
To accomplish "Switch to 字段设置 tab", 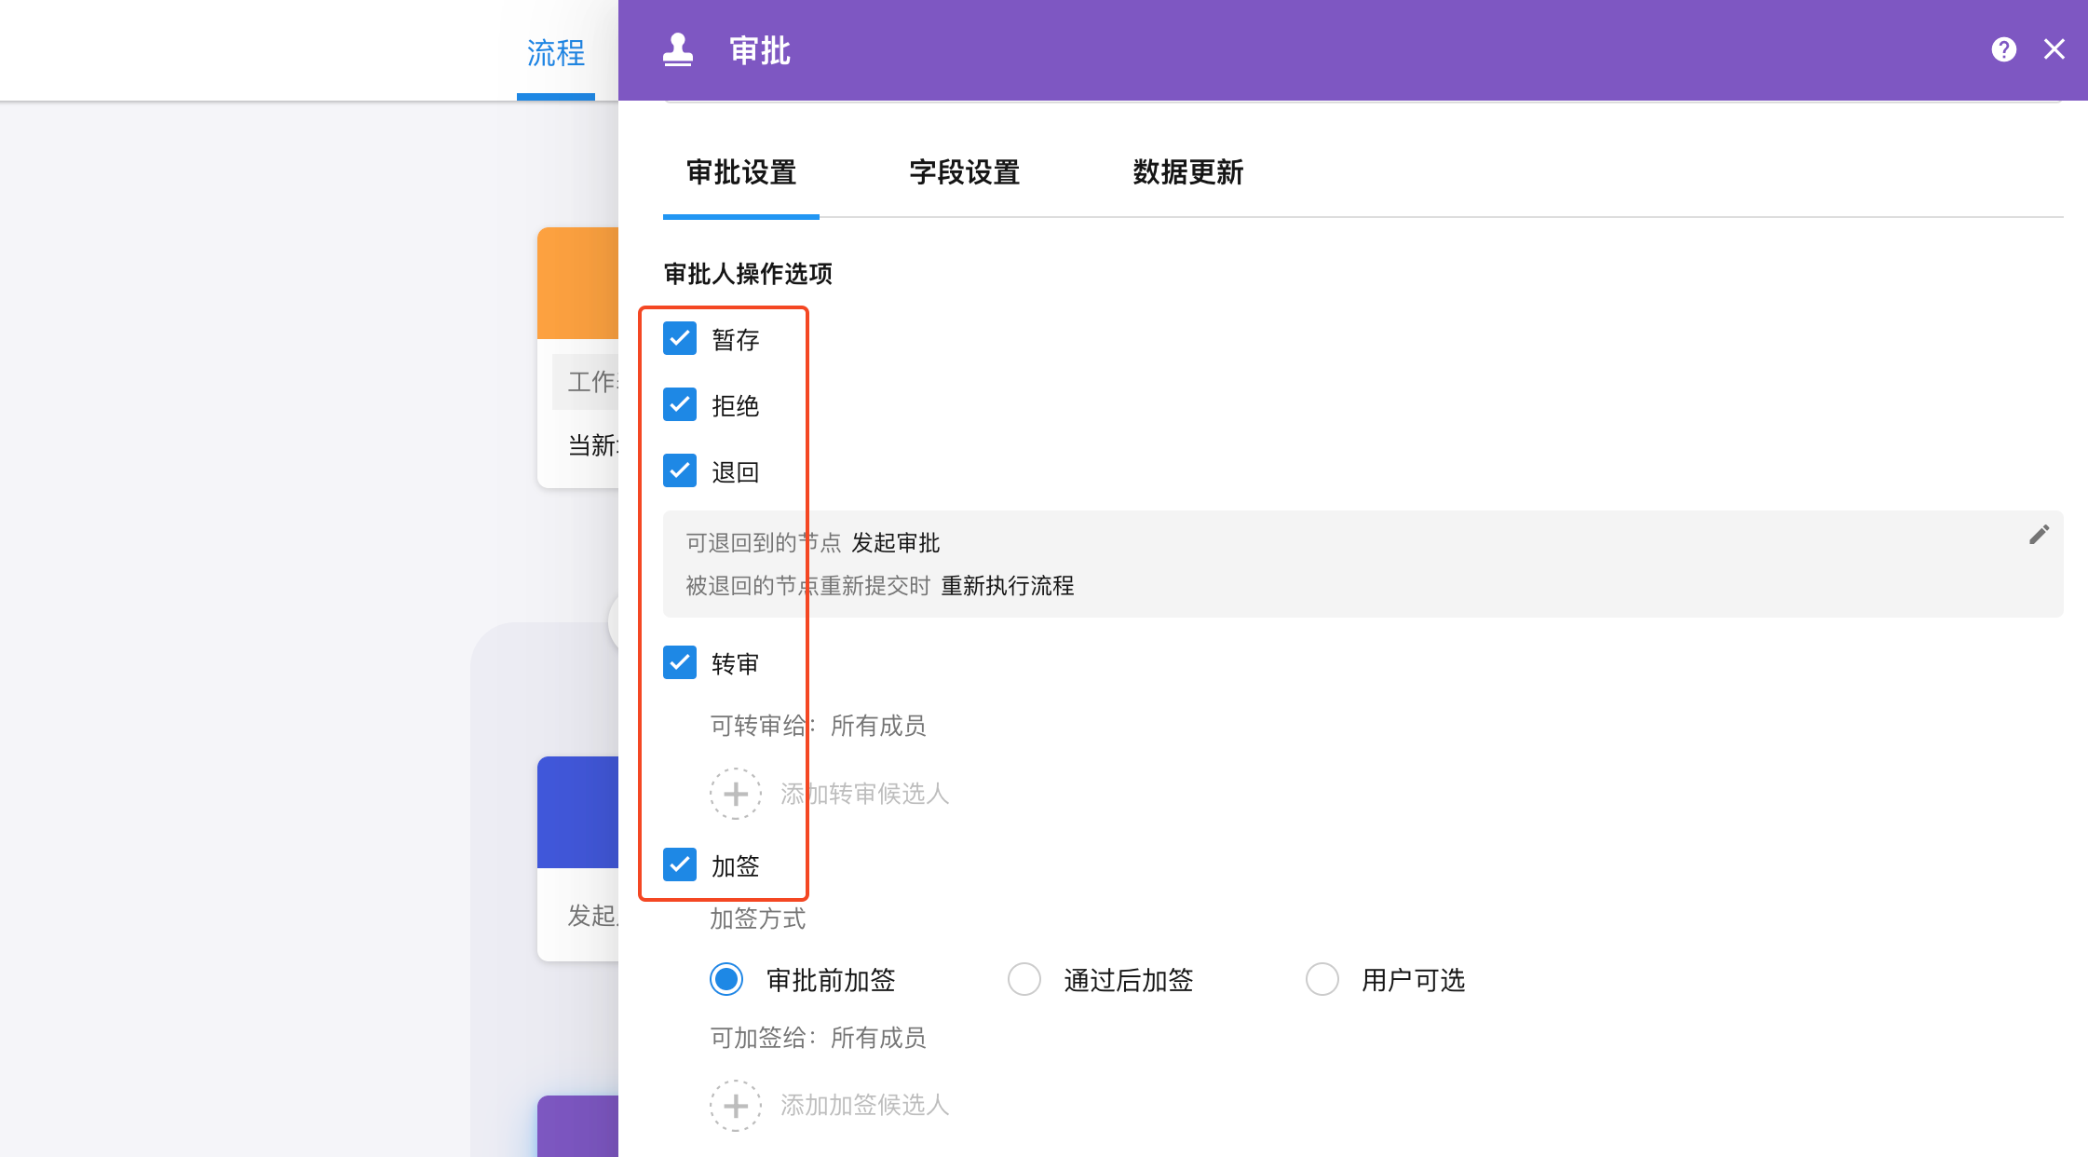I will 964,172.
